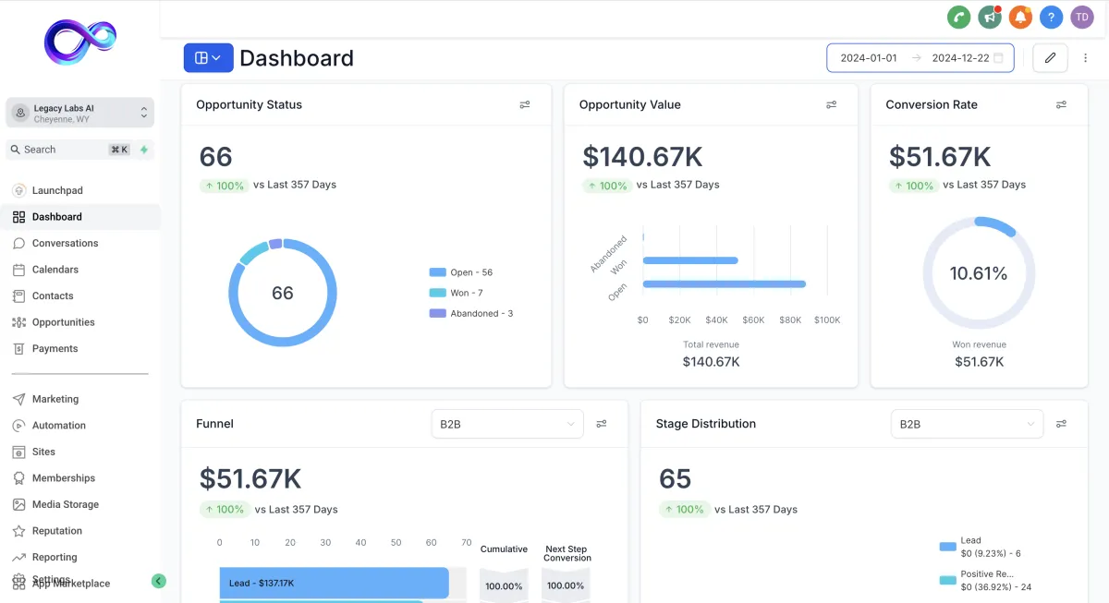The width and height of the screenshot is (1109, 603).
Task: Open the three-dot dashboard options menu
Action: pos(1086,57)
